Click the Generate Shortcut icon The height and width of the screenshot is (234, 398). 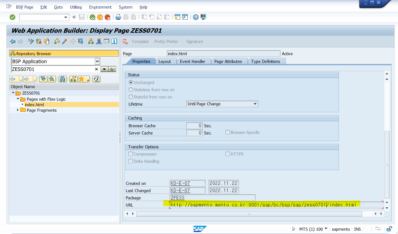(x=185, y=17)
